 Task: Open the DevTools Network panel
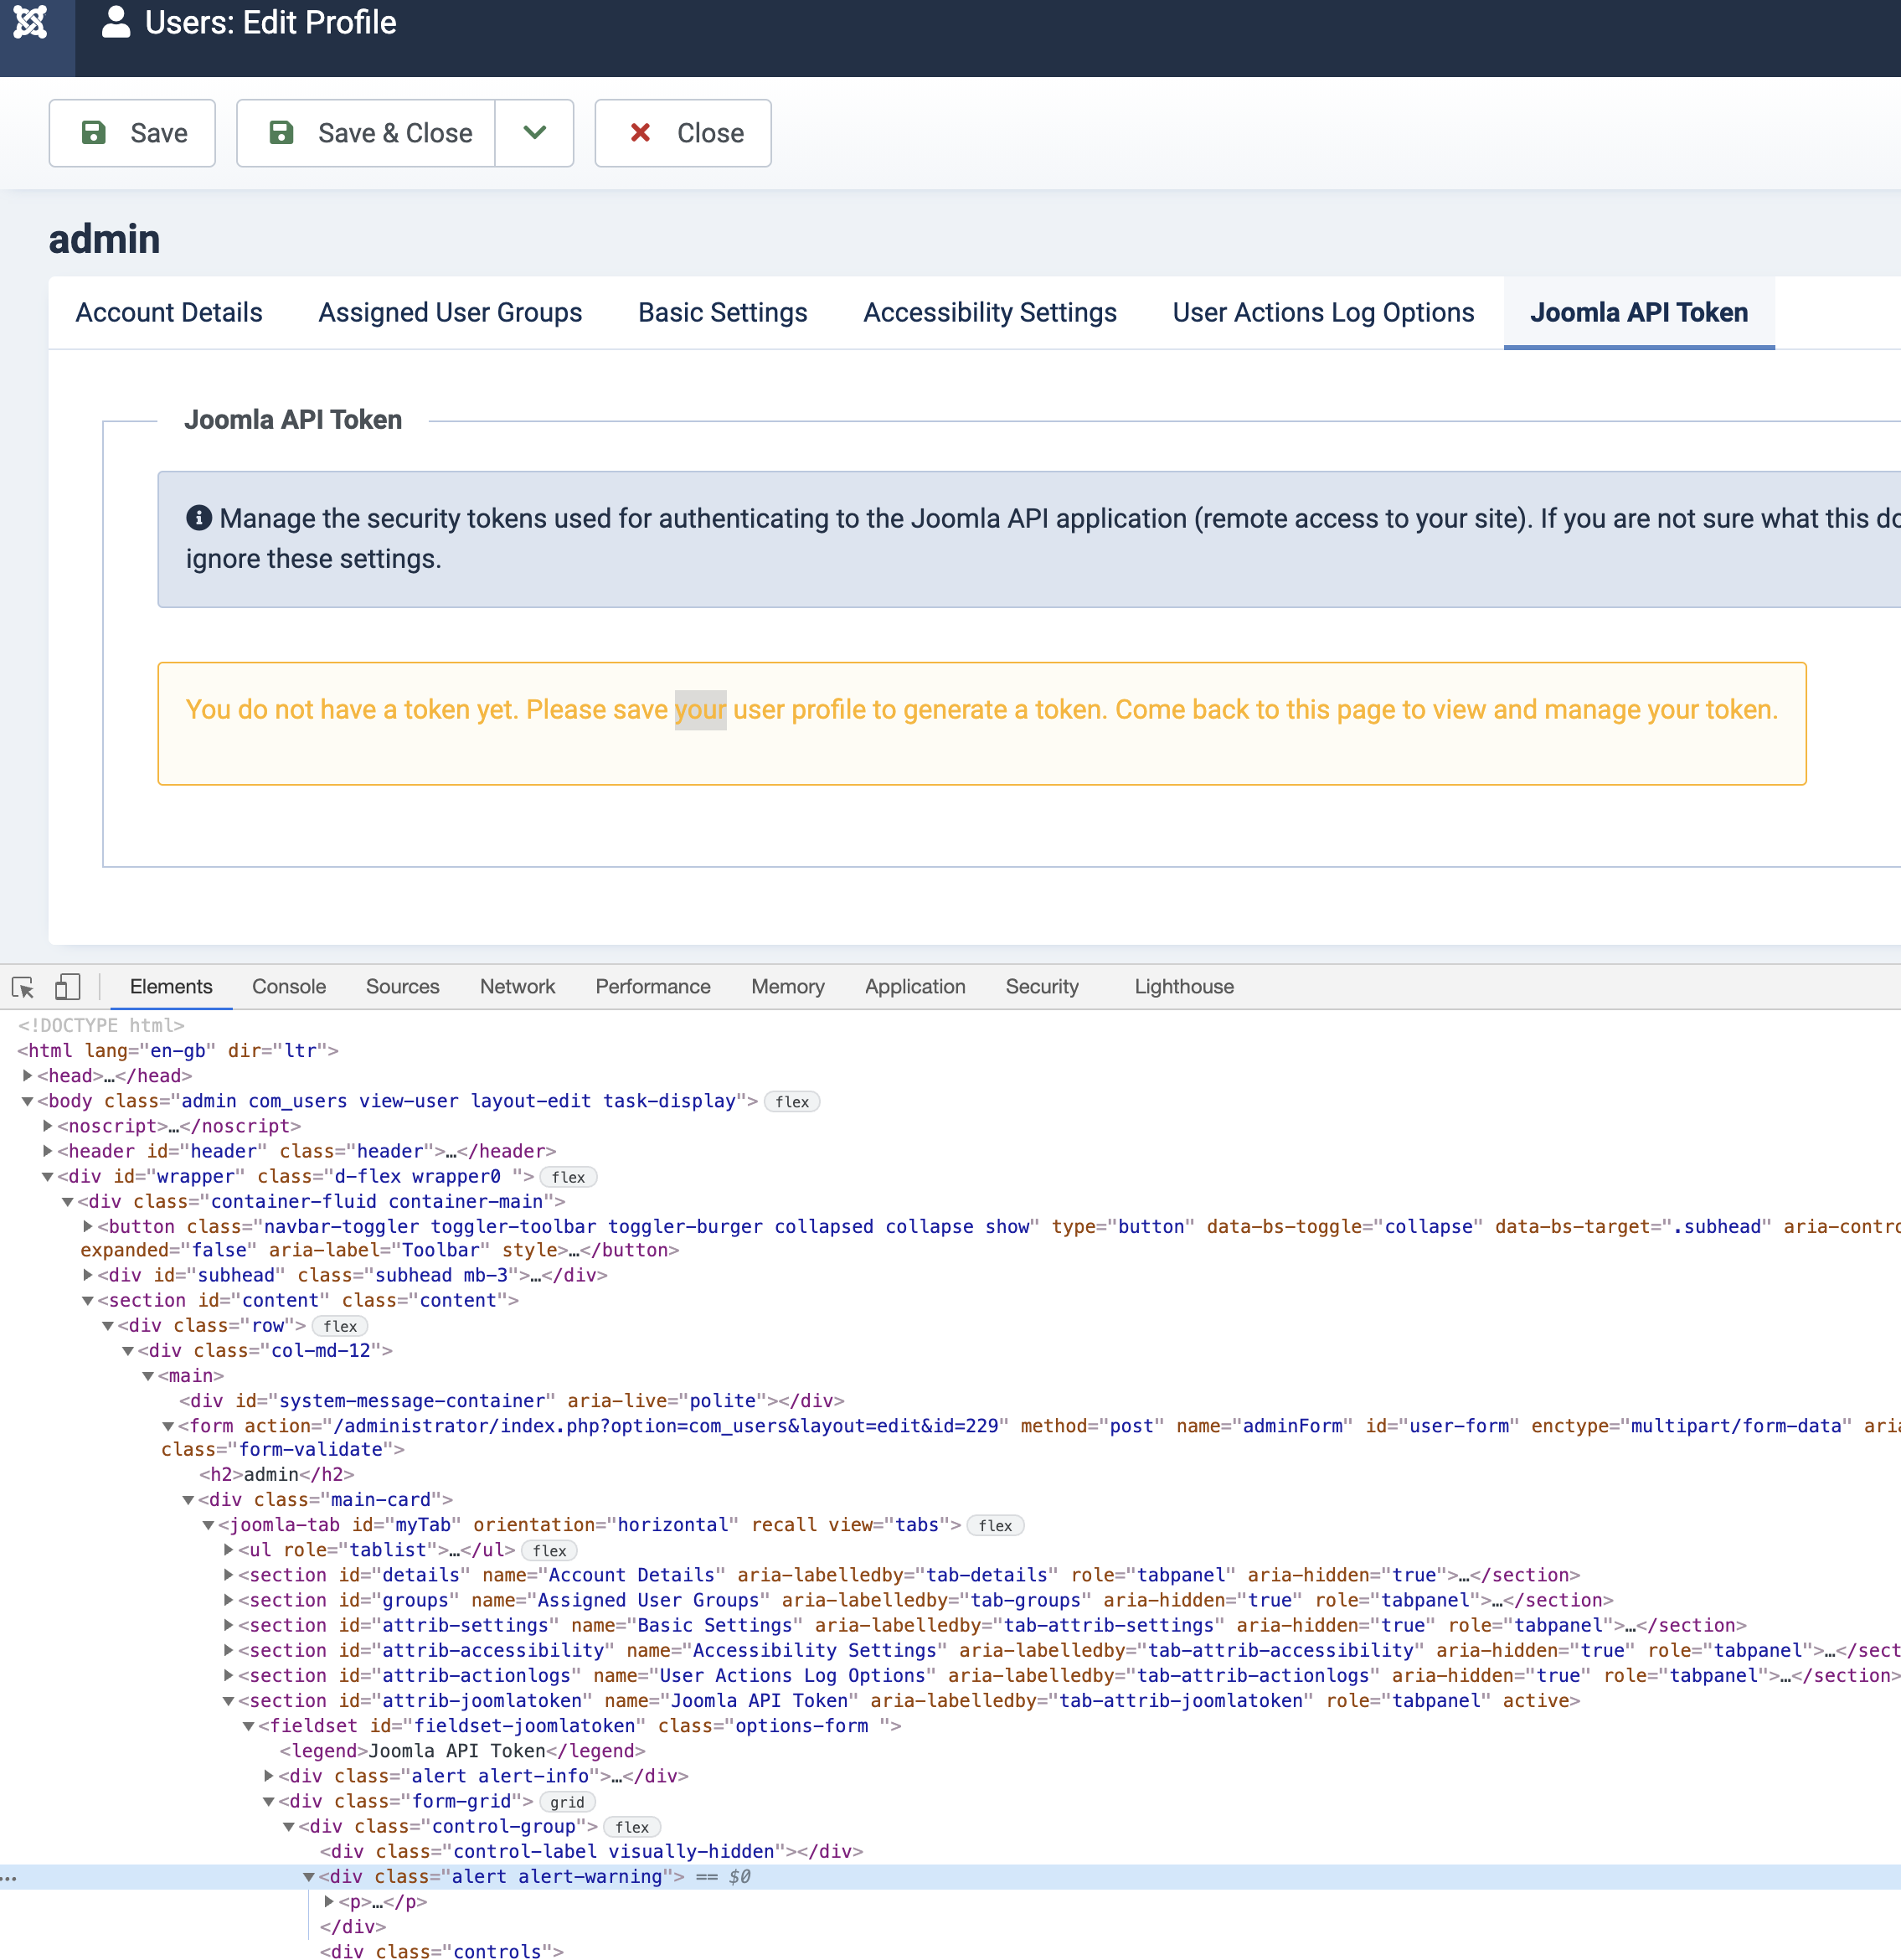coord(517,987)
